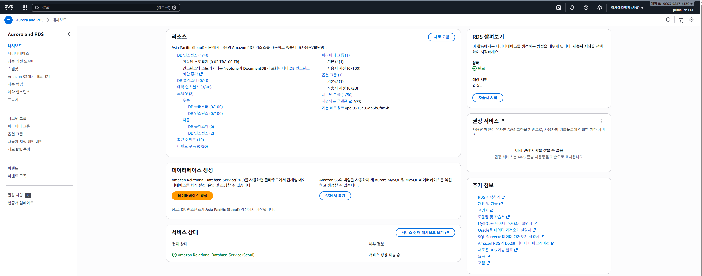Image resolution: width=702 pixels, height=276 pixels.
Task: Open 파라미터 그룹 (1) resource link
Action: pos(336,55)
